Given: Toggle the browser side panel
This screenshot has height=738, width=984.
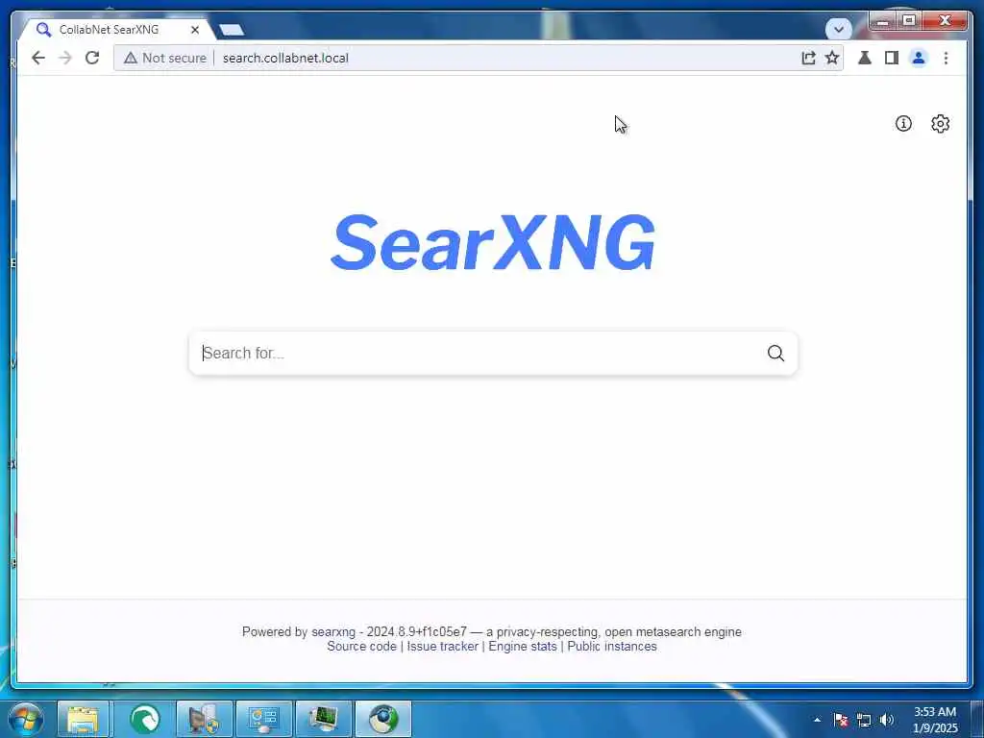Looking at the screenshot, I should [x=892, y=58].
